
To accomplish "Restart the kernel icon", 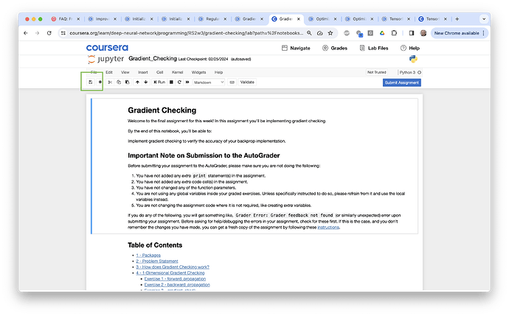I will (179, 82).
